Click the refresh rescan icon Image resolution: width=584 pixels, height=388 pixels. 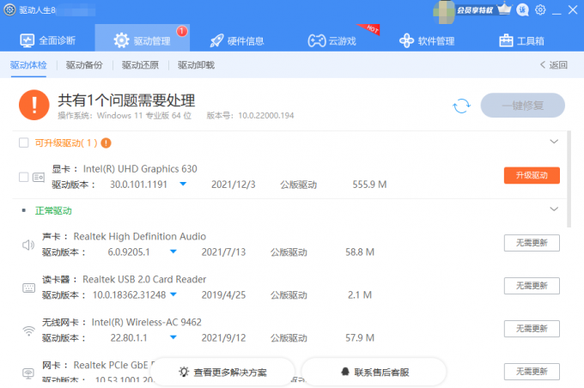tap(461, 106)
